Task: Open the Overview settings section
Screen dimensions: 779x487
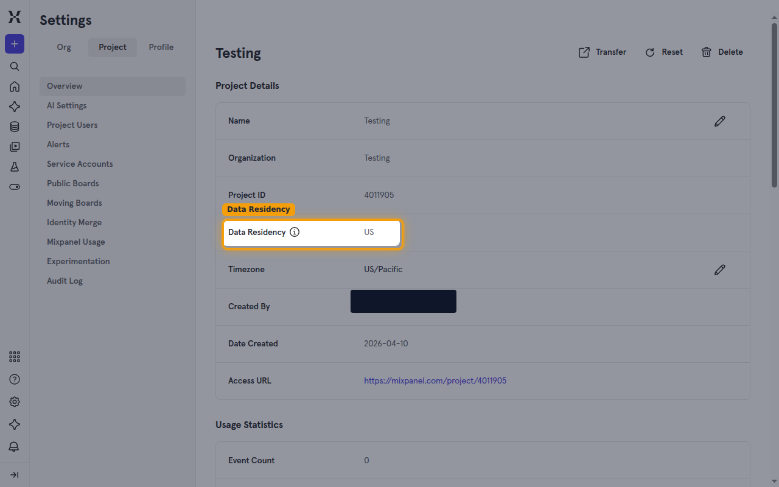Action: [113, 86]
